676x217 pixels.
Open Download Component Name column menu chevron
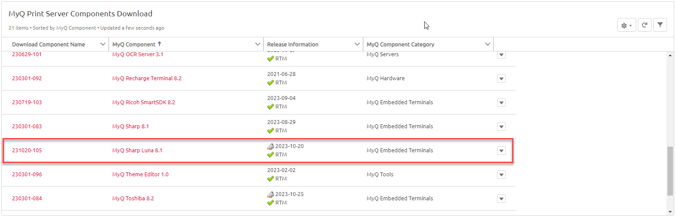pos(103,44)
